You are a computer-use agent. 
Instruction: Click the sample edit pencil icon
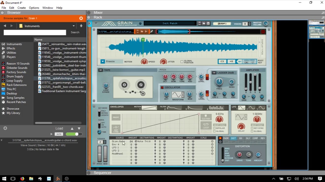click(x=152, y=32)
